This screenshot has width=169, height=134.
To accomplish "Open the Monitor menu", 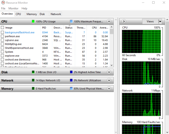I will pyautogui.click(x=14, y=9).
